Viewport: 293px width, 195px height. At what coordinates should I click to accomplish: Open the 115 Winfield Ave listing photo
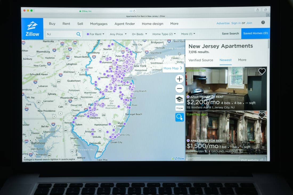coord(226,89)
